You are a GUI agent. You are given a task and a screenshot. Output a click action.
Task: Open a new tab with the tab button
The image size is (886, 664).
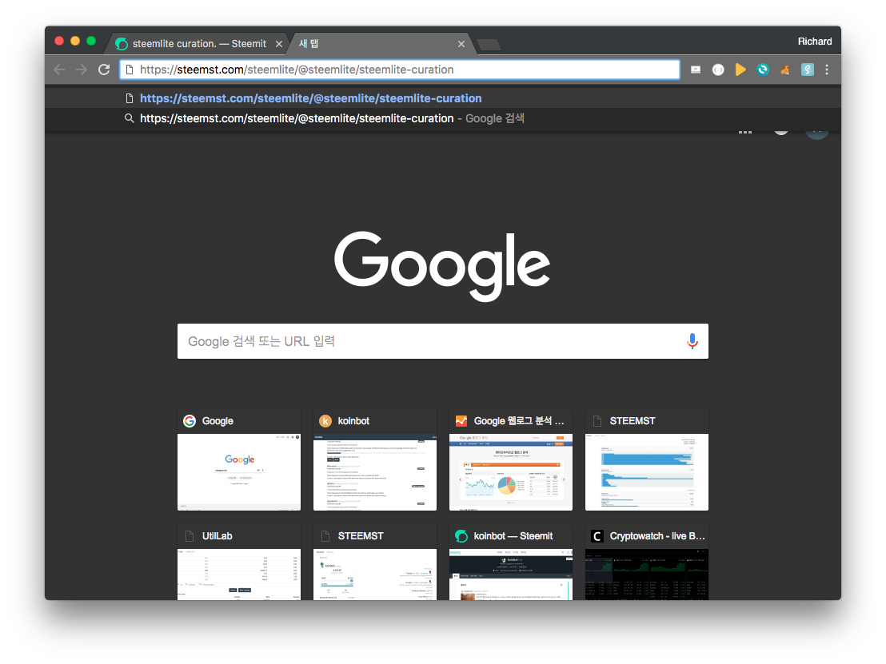[x=489, y=45]
